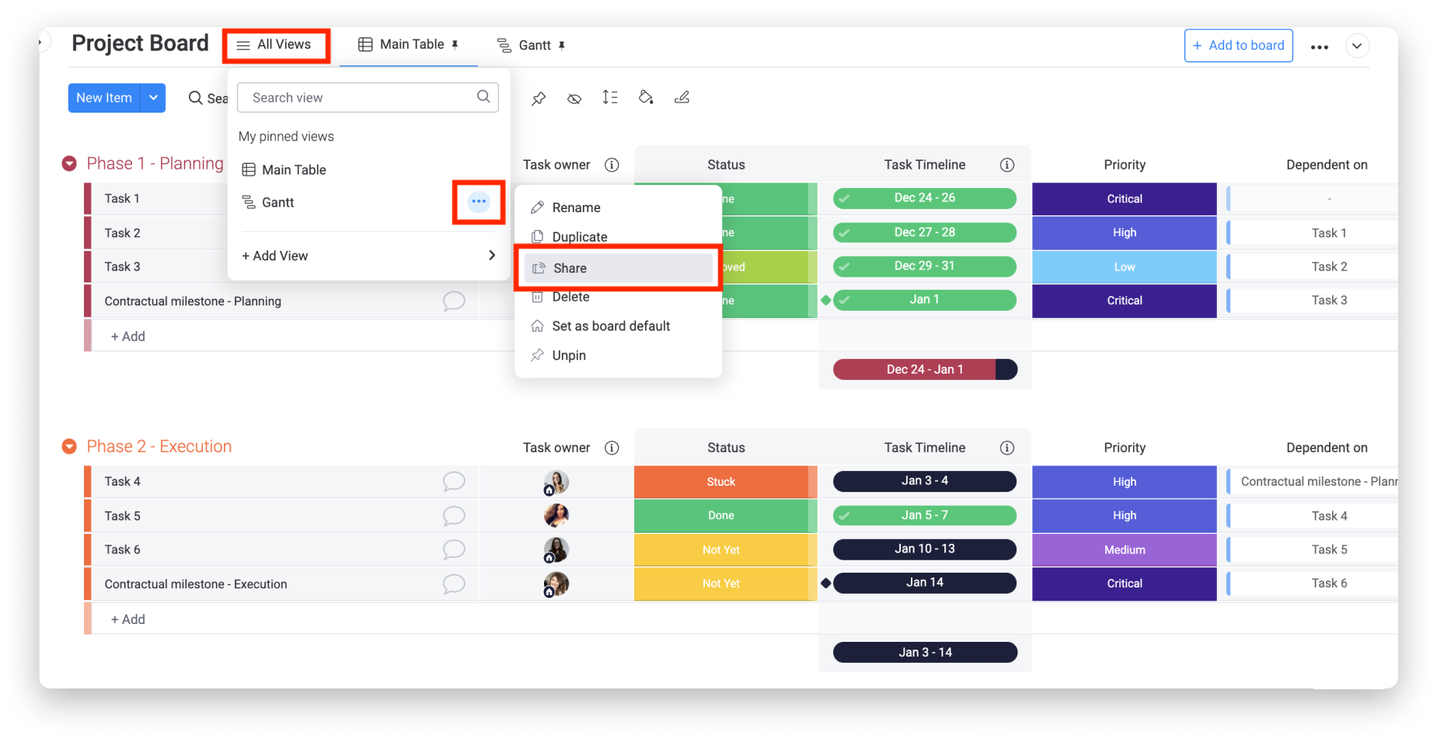
Task: Open conversation bubble for Task 5
Action: [454, 516]
